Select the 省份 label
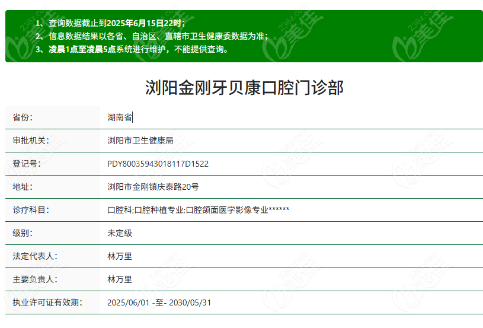Screen dimensions: 483x328 click(x=23, y=117)
